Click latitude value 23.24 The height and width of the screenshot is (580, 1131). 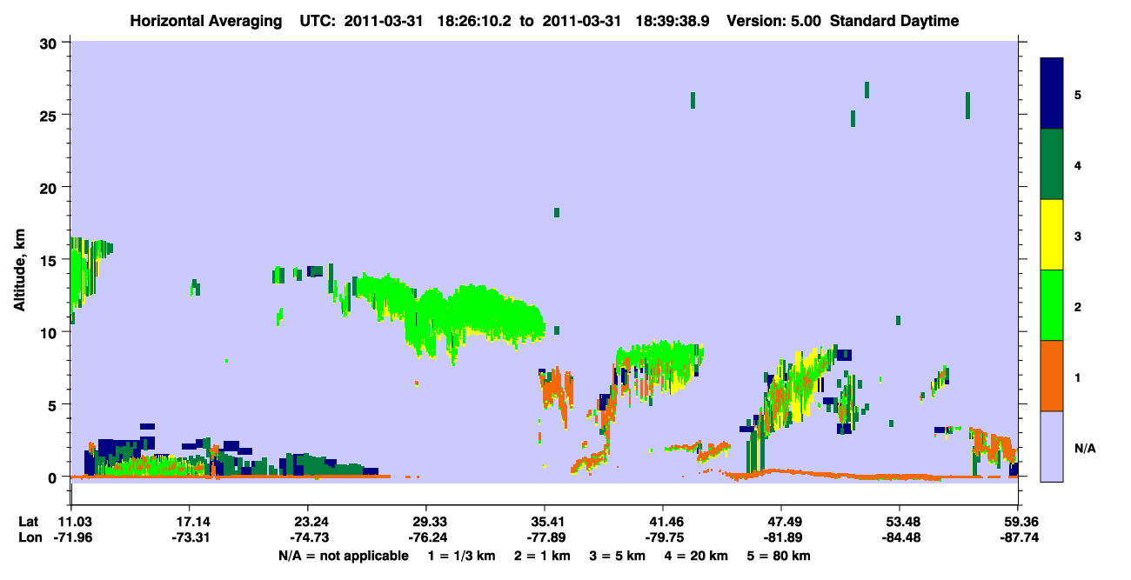pos(308,522)
